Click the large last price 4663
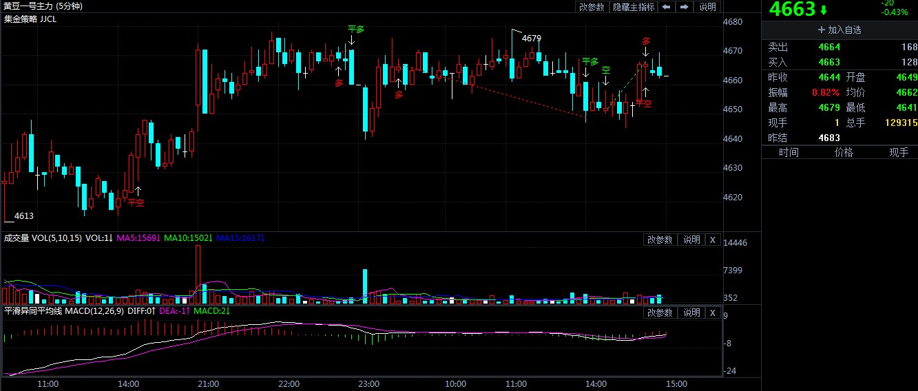 coord(792,10)
